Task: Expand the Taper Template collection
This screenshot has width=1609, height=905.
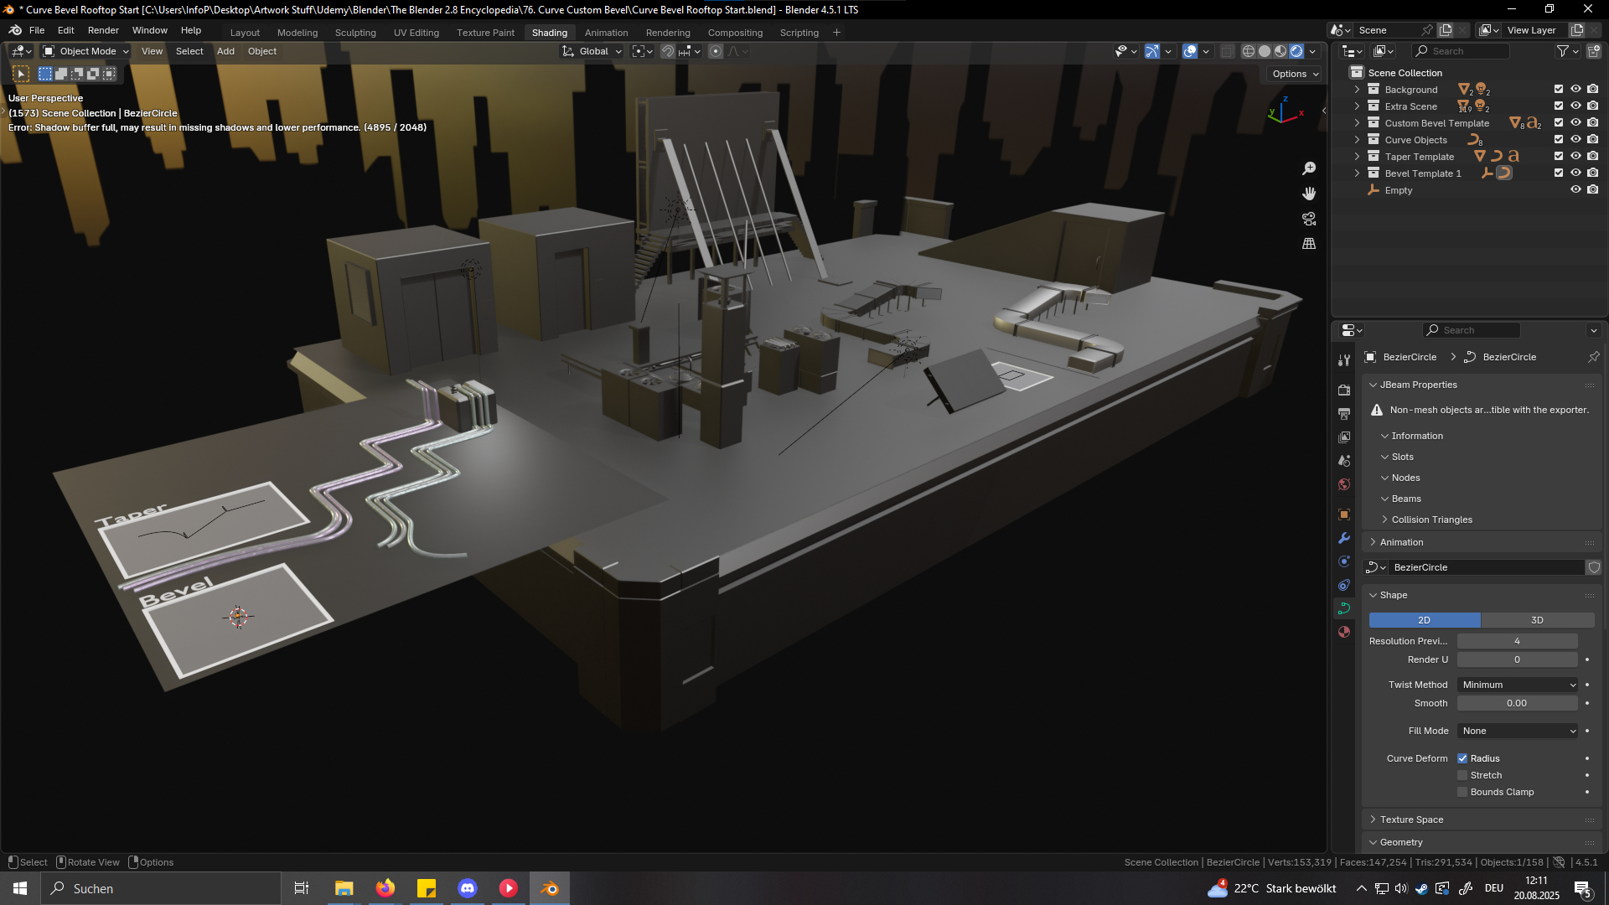Action: pyautogui.click(x=1357, y=157)
